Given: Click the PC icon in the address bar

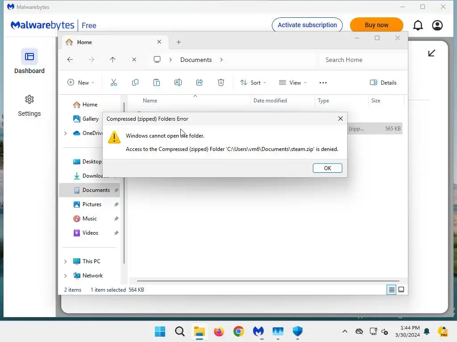Looking at the screenshot, I should (157, 60).
